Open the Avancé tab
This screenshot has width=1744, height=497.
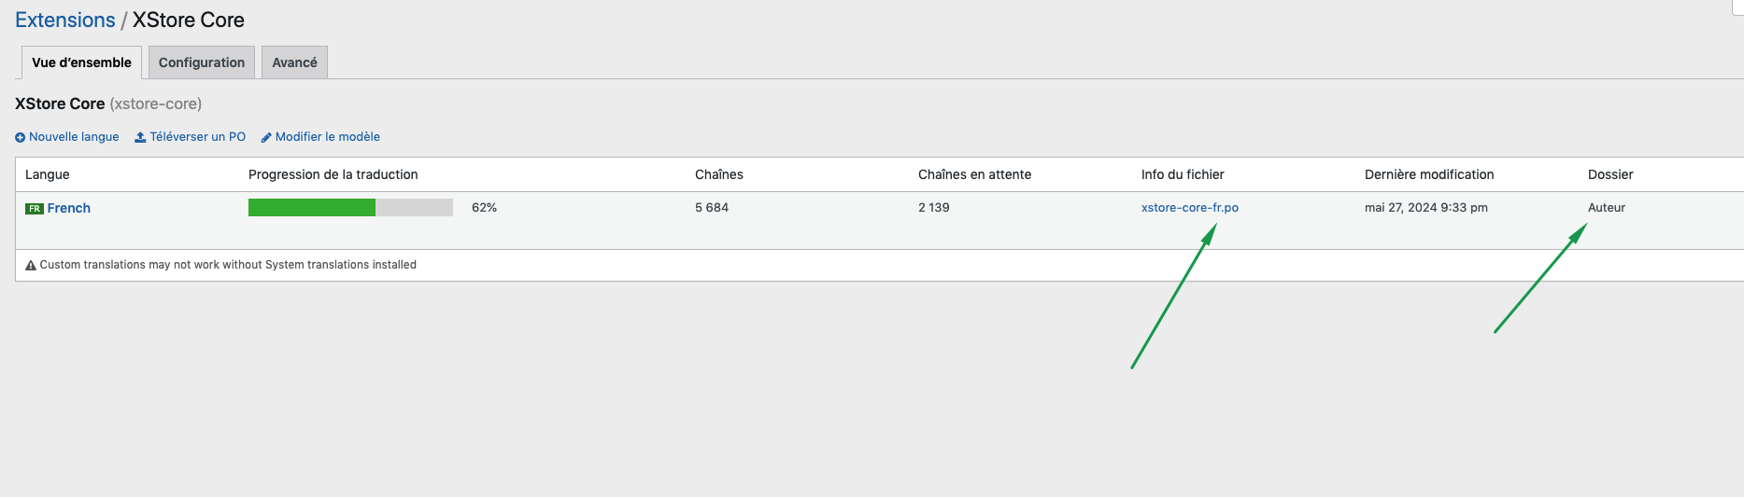294,62
